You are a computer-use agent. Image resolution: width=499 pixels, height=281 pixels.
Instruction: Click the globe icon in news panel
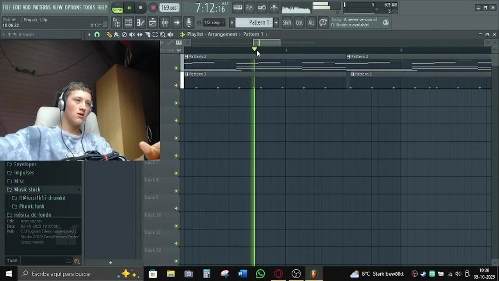coord(386,23)
